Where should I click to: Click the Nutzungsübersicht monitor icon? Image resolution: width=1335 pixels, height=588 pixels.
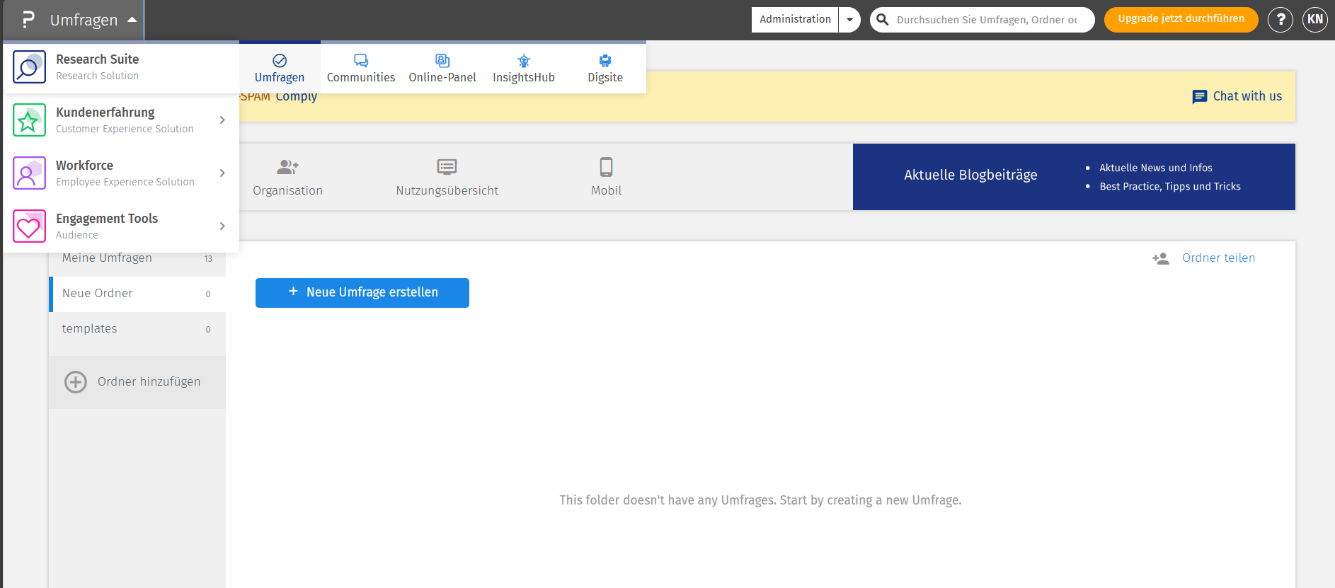[447, 167]
